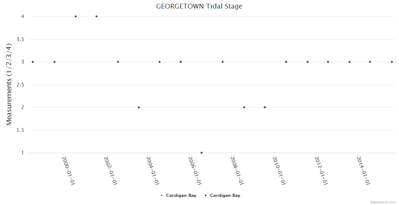Click the GEORGETOWN Tidal Stage chart title
This screenshot has height=205, width=399.
pyautogui.click(x=199, y=6)
